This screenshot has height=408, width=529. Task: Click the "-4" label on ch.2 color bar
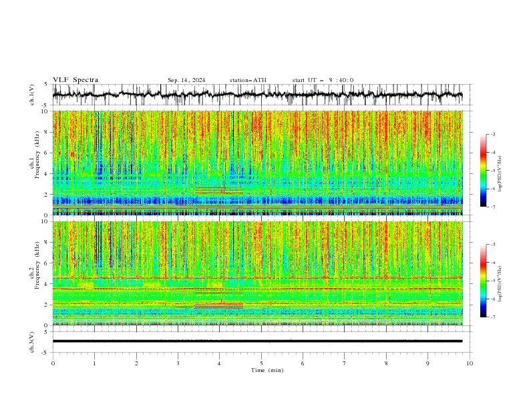(x=493, y=263)
